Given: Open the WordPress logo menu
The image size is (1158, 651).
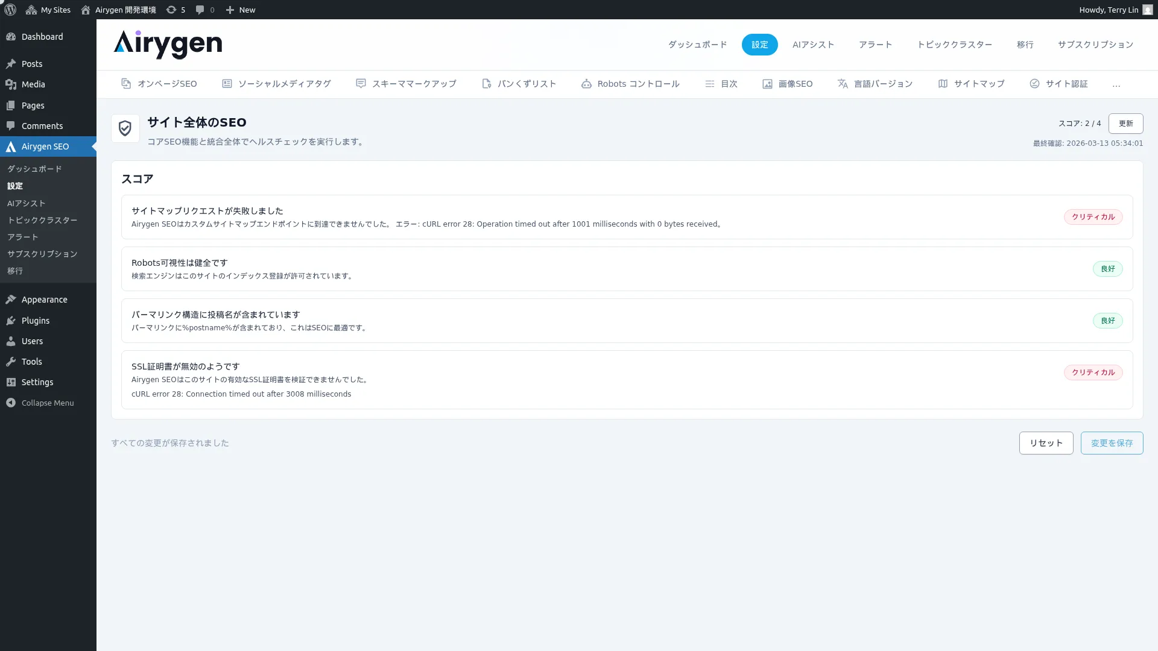Looking at the screenshot, I should click(x=10, y=10).
